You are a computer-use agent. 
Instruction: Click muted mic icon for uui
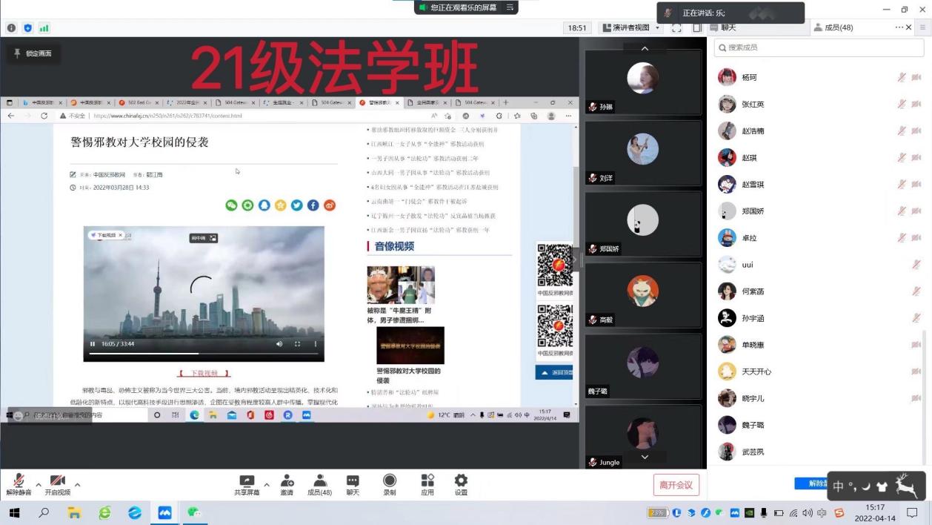coord(916,264)
